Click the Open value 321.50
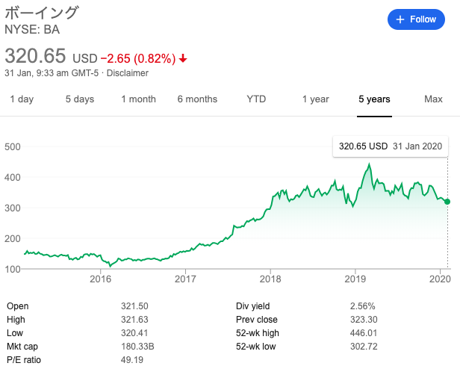 pos(134,306)
